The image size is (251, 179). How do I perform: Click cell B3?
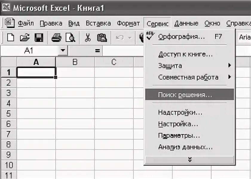click(75, 93)
